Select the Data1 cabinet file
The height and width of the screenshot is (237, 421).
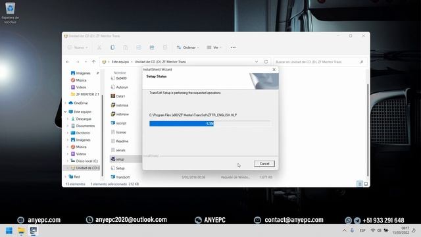tap(120, 96)
